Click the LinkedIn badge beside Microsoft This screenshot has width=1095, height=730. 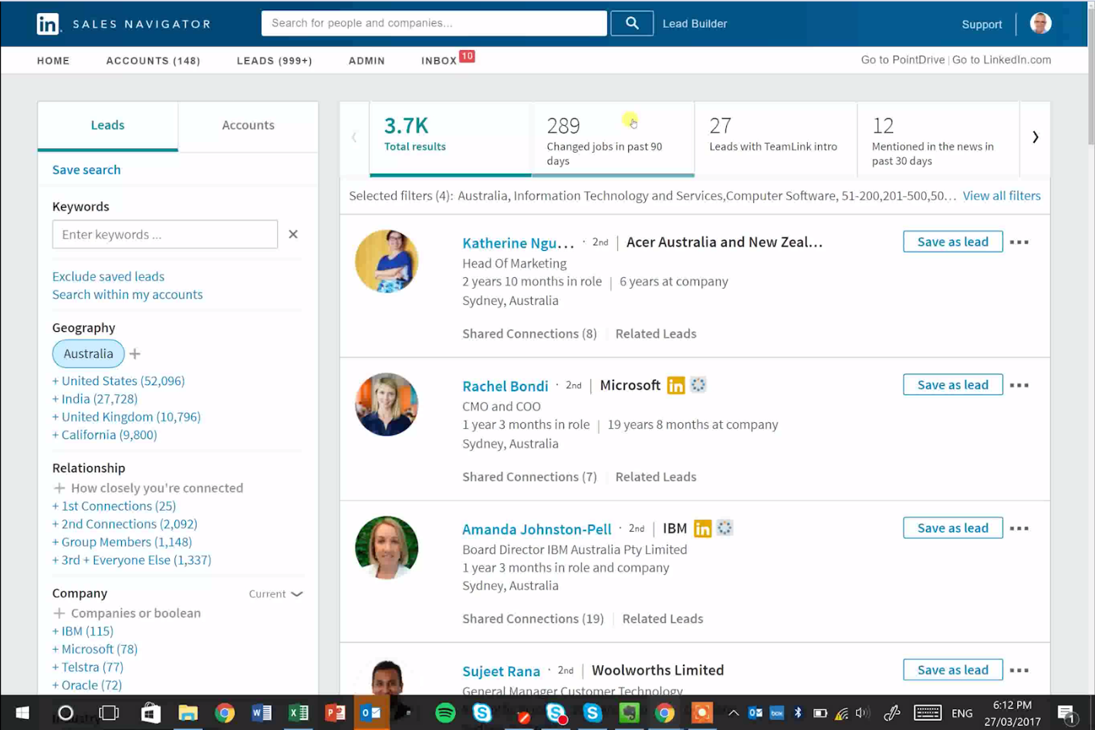pyautogui.click(x=675, y=386)
